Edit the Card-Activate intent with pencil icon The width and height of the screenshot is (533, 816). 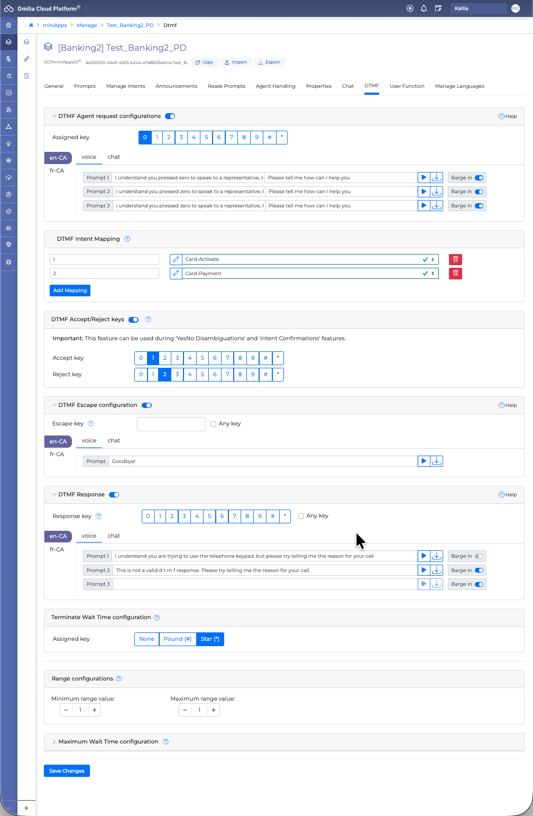pyautogui.click(x=176, y=259)
